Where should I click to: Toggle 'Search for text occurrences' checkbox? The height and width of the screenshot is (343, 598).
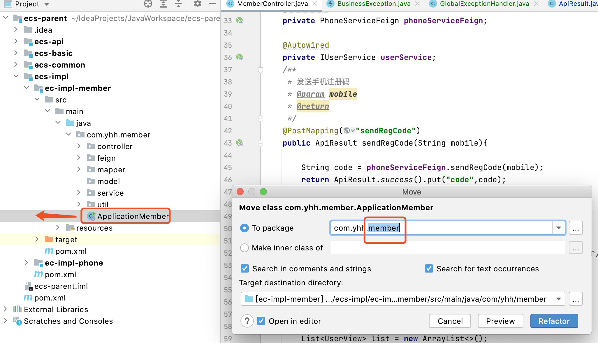(x=429, y=268)
